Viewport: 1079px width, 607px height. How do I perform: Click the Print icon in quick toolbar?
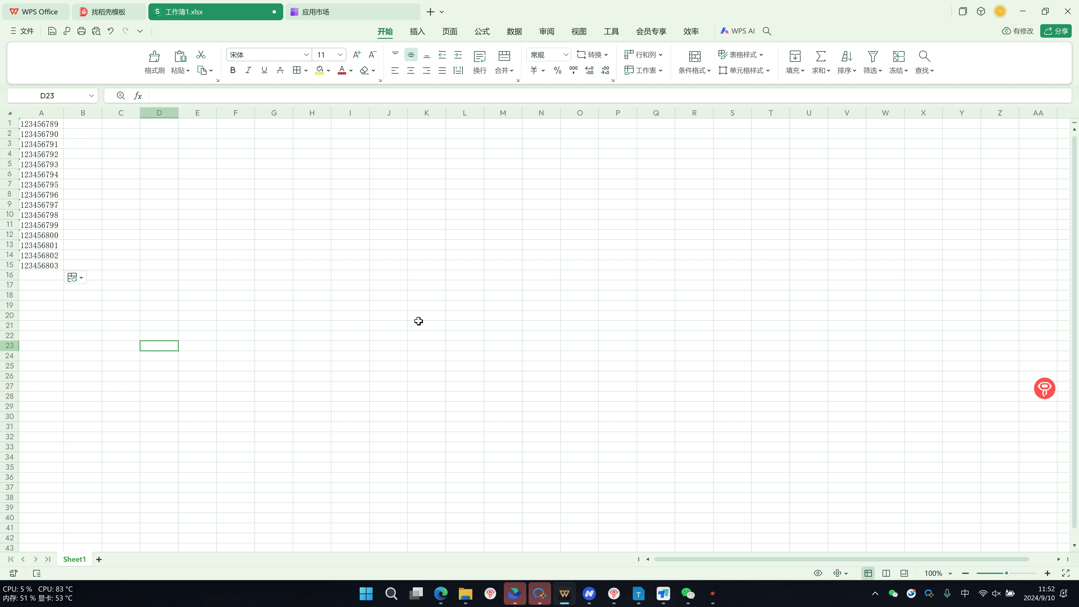click(81, 31)
